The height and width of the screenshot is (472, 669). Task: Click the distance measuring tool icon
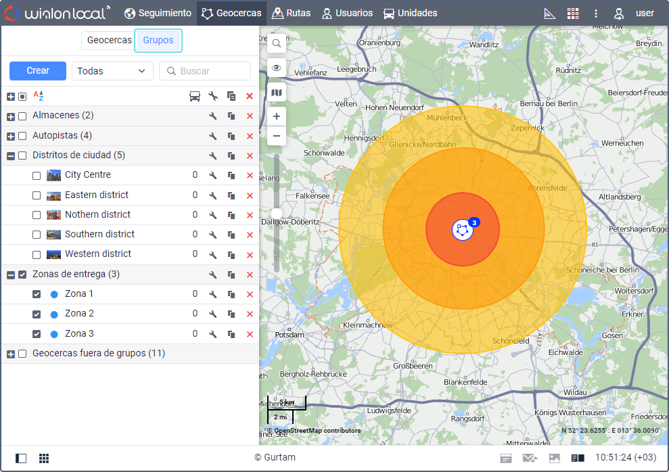pyautogui.click(x=550, y=14)
